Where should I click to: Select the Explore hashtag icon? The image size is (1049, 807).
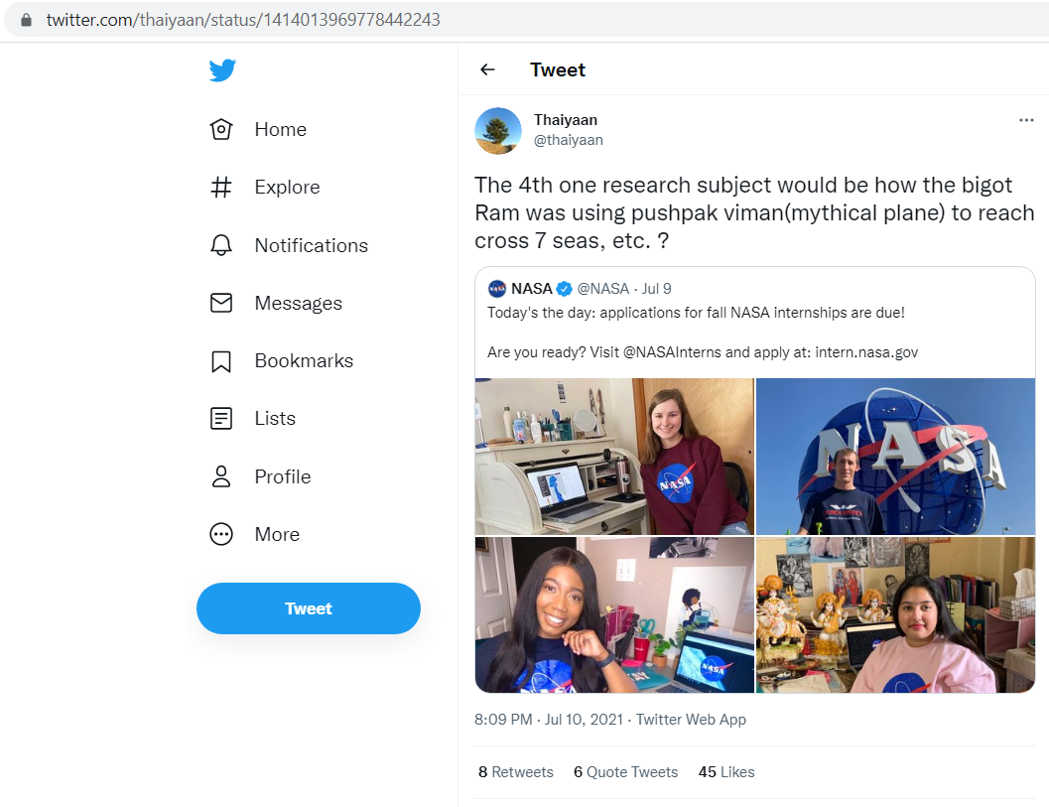coord(221,188)
